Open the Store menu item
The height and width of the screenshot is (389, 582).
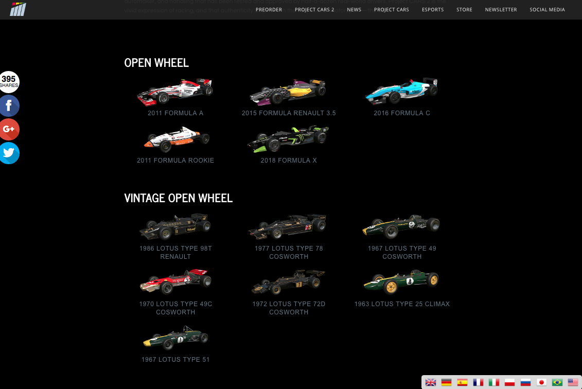click(x=464, y=10)
